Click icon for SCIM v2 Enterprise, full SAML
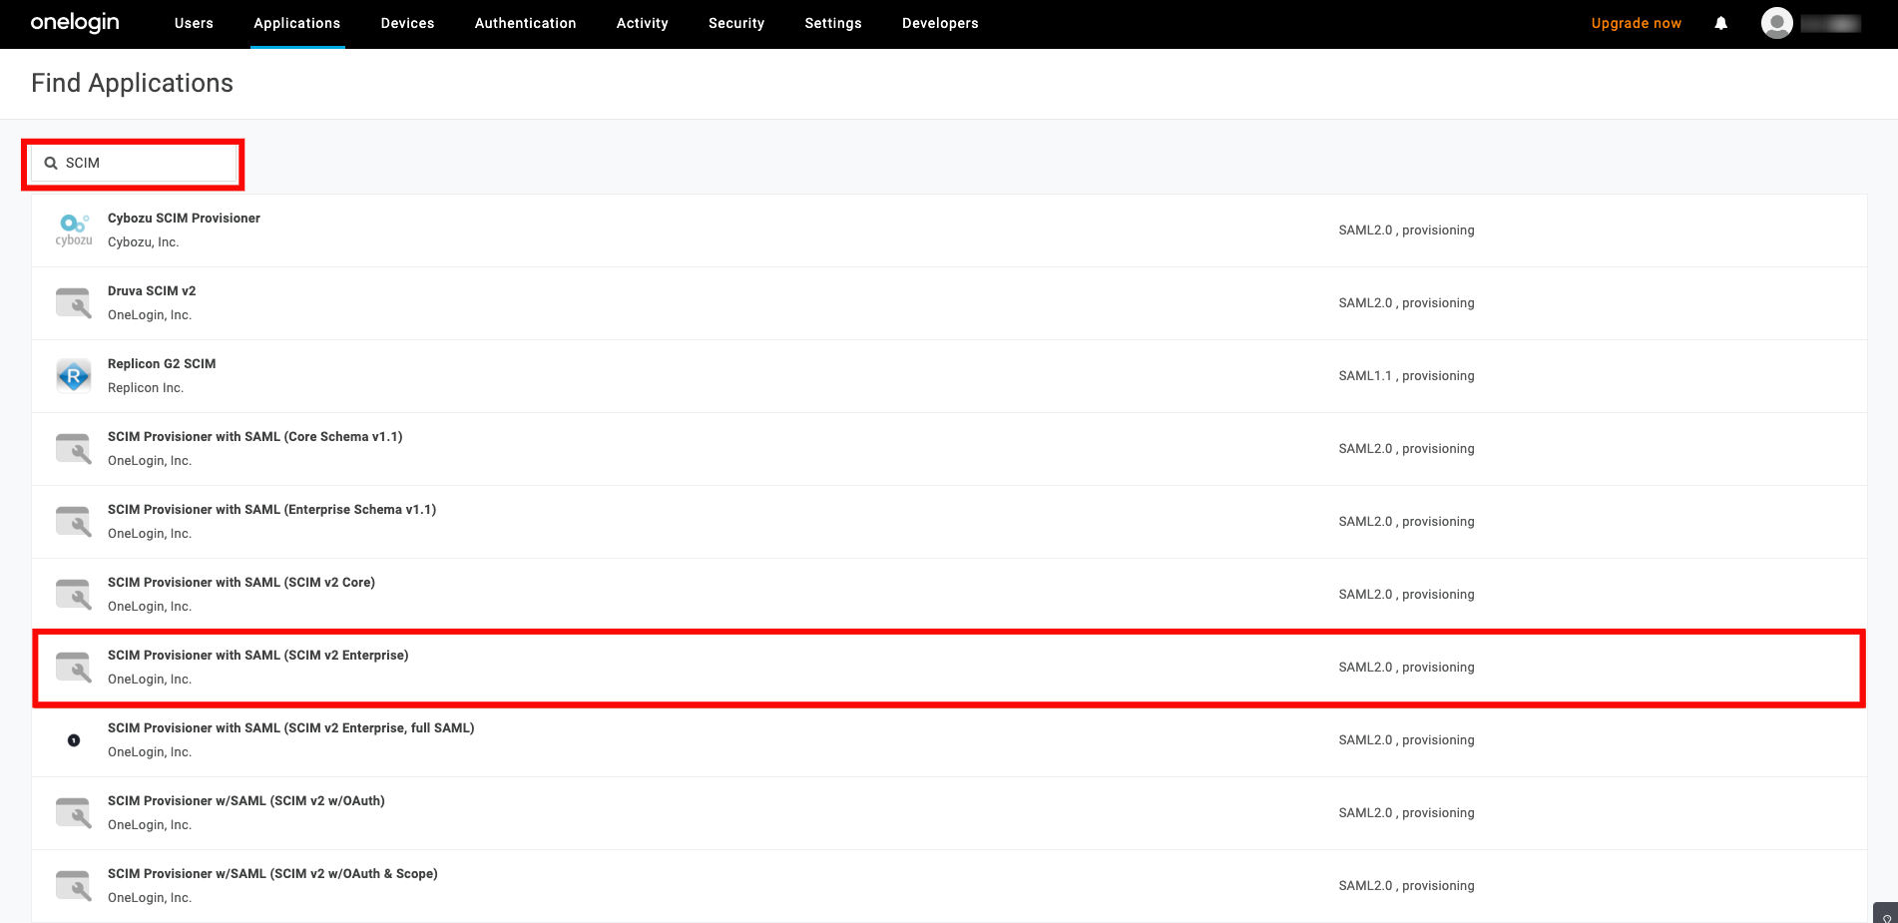Screen dimensions: 1898x923 click(74, 740)
